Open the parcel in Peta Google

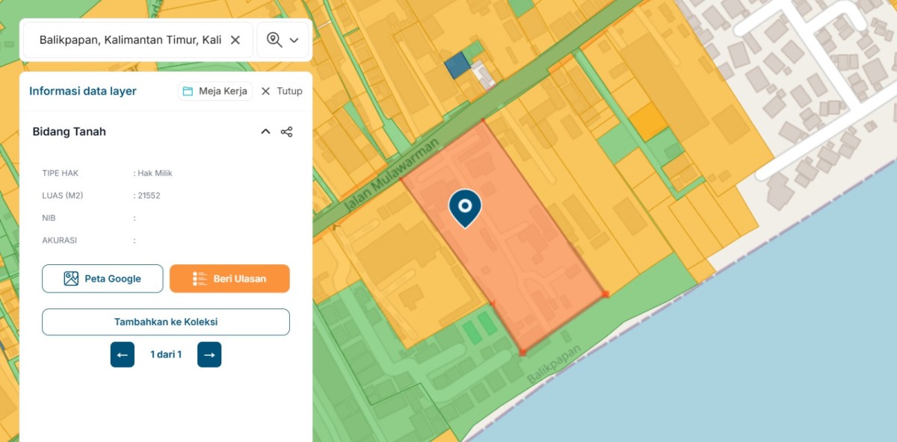(x=102, y=278)
